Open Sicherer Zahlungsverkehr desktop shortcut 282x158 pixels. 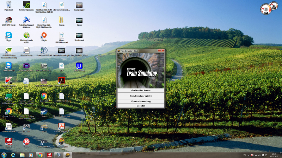(8, 98)
